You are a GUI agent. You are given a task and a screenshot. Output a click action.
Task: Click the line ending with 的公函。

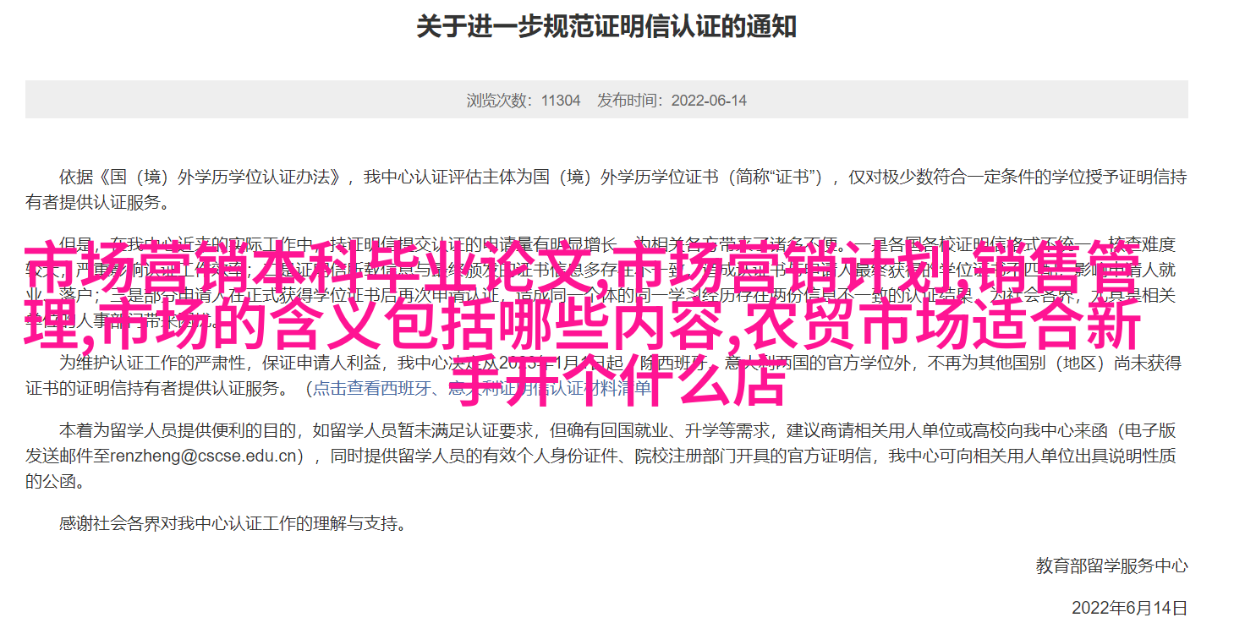click(x=55, y=482)
